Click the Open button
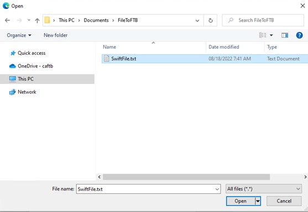 241,201
